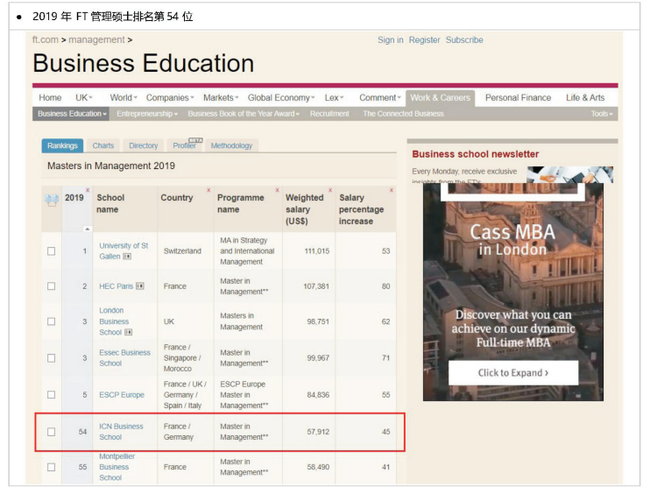Open ESCP Europe school link
Viewport: 650px width, 487px height.
tap(122, 394)
